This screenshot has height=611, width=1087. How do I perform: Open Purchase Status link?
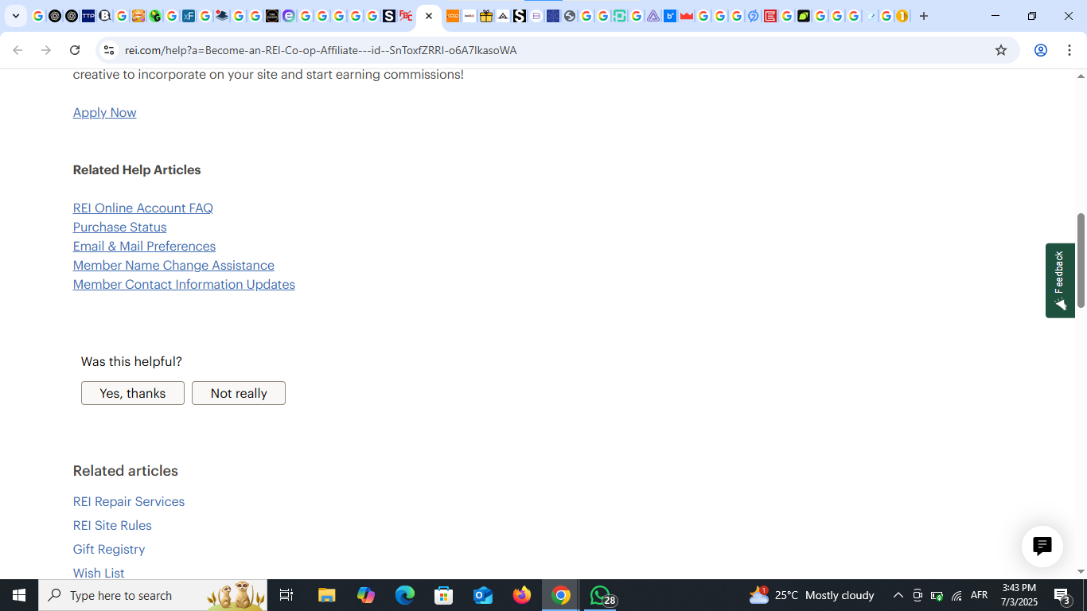click(119, 227)
